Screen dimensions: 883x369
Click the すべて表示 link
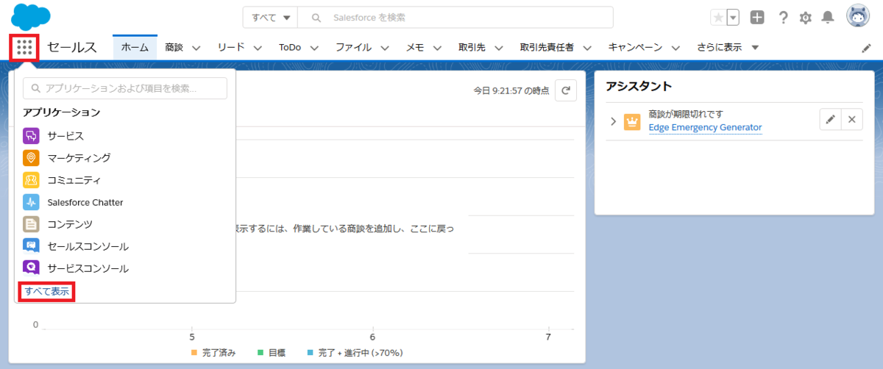(x=47, y=292)
